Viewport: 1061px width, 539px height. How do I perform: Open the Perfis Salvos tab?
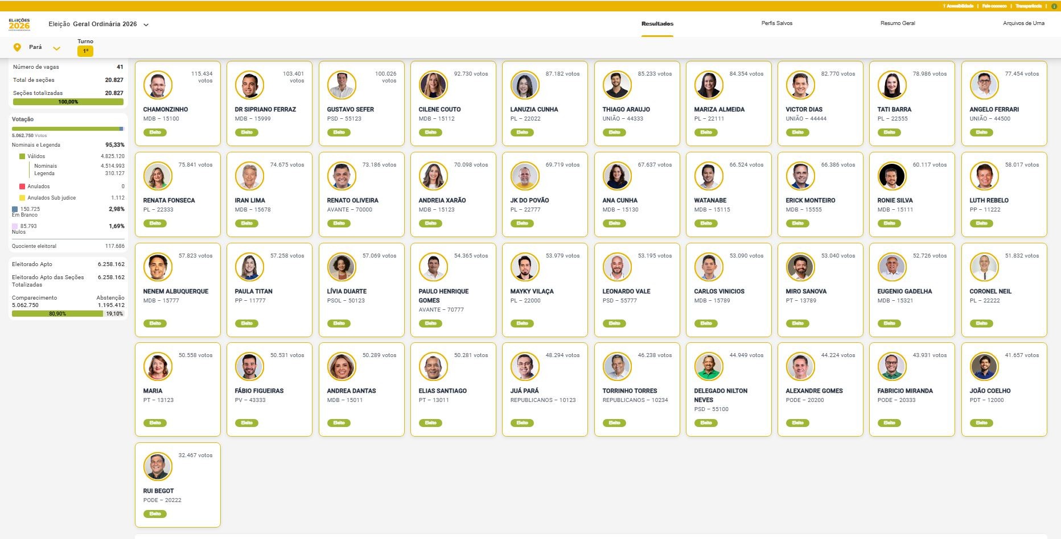(x=777, y=23)
